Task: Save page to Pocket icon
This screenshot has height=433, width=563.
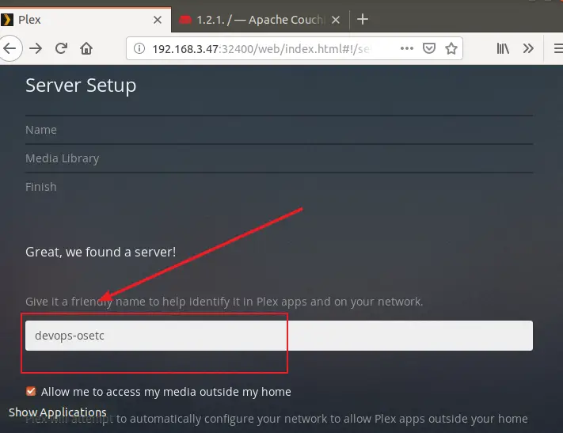Action: tap(428, 48)
